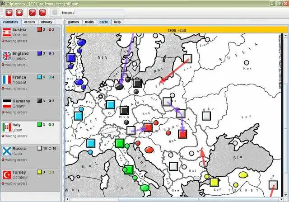289x202 pixels.
Task: Click the France tricolor flag icon
Action: coord(7,80)
